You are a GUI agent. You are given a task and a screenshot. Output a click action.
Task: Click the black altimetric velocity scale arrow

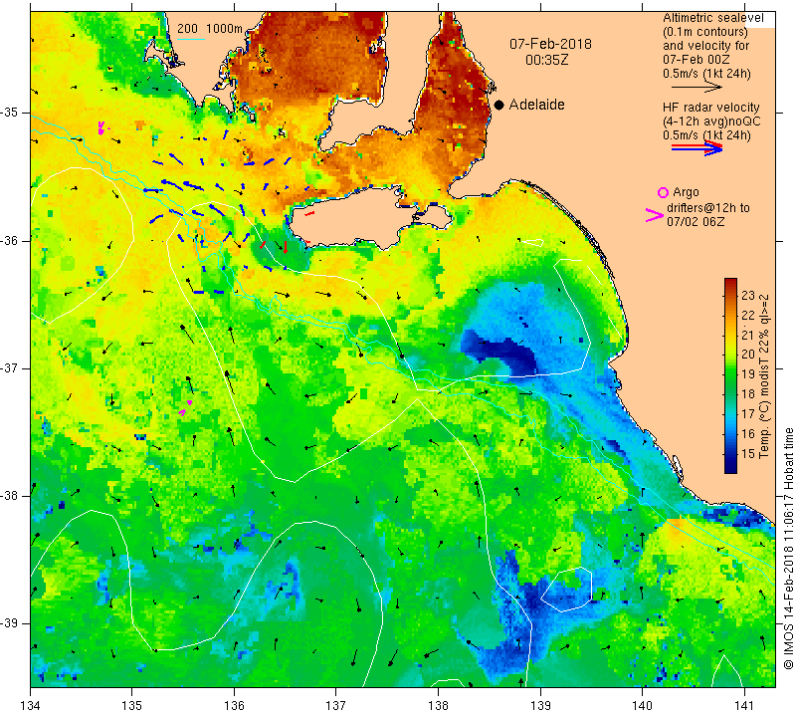coord(696,88)
